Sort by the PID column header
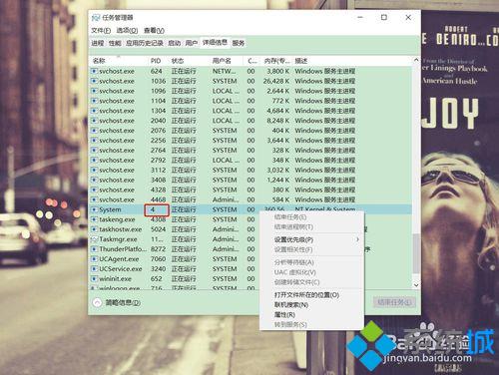 click(156, 61)
